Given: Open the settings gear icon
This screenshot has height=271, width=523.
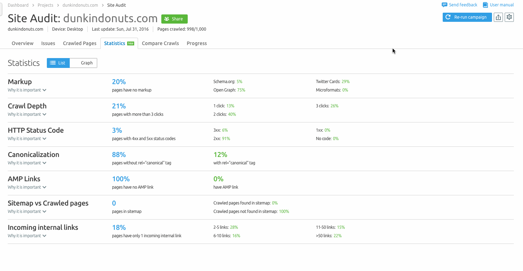Looking at the screenshot, I should (509, 17).
